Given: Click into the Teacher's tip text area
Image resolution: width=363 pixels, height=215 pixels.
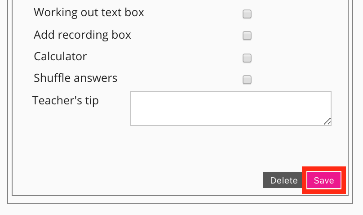Looking at the screenshot, I should (x=230, y=108).
